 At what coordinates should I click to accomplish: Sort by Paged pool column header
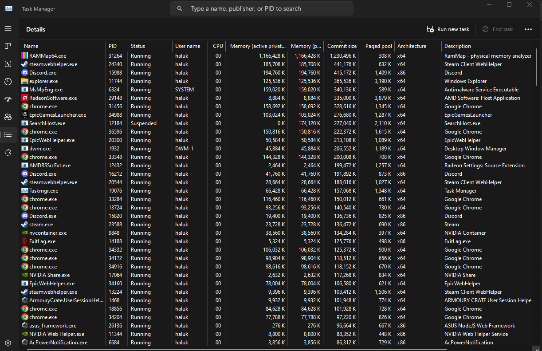coord(377,46)
